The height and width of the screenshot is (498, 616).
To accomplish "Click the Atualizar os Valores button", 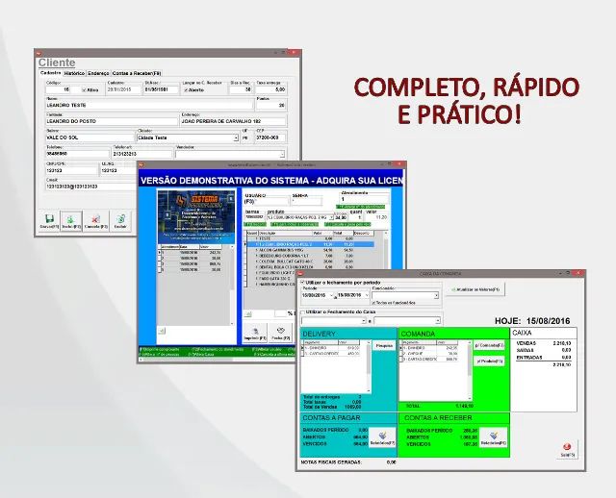I will (475, 289).
